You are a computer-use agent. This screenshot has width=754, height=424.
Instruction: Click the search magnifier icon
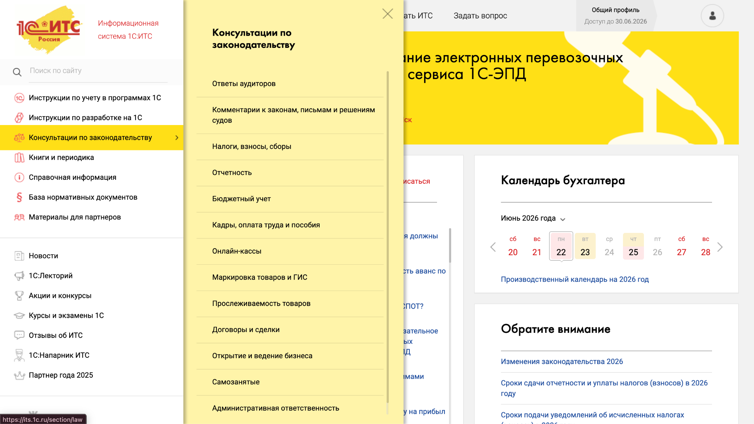point(17,72)
